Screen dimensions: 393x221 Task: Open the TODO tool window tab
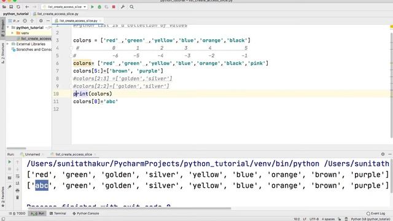pyautogui.click(x=17, y=214)
